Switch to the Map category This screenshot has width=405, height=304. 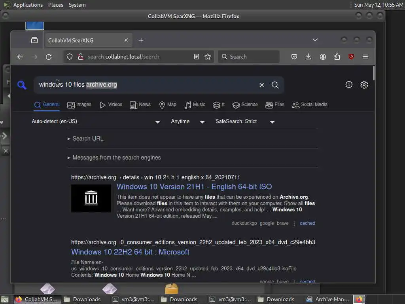coord(168,104)
